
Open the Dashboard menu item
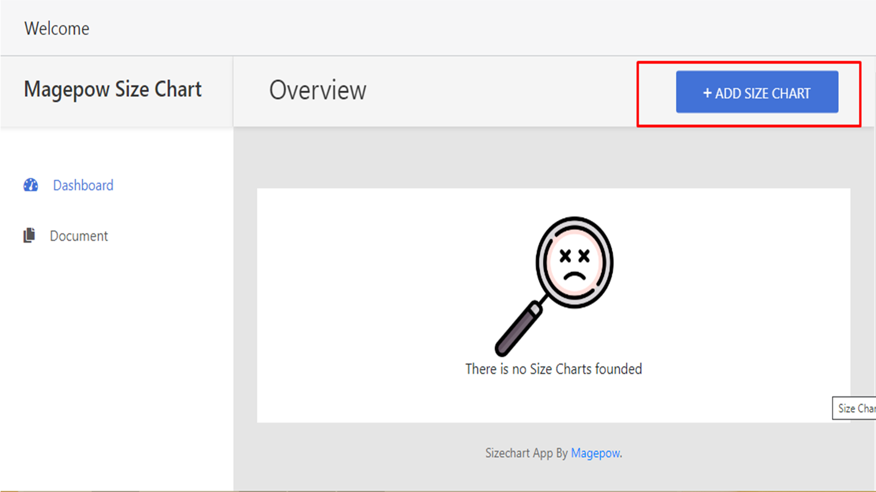click(x=83, y=185)
